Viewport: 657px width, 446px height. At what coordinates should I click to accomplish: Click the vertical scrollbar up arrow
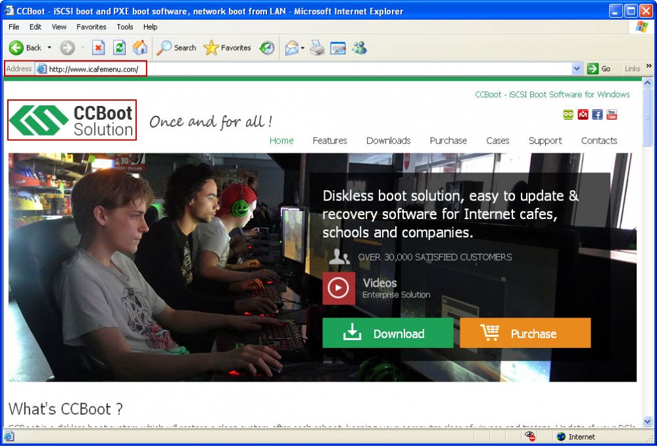pos(647,82)
